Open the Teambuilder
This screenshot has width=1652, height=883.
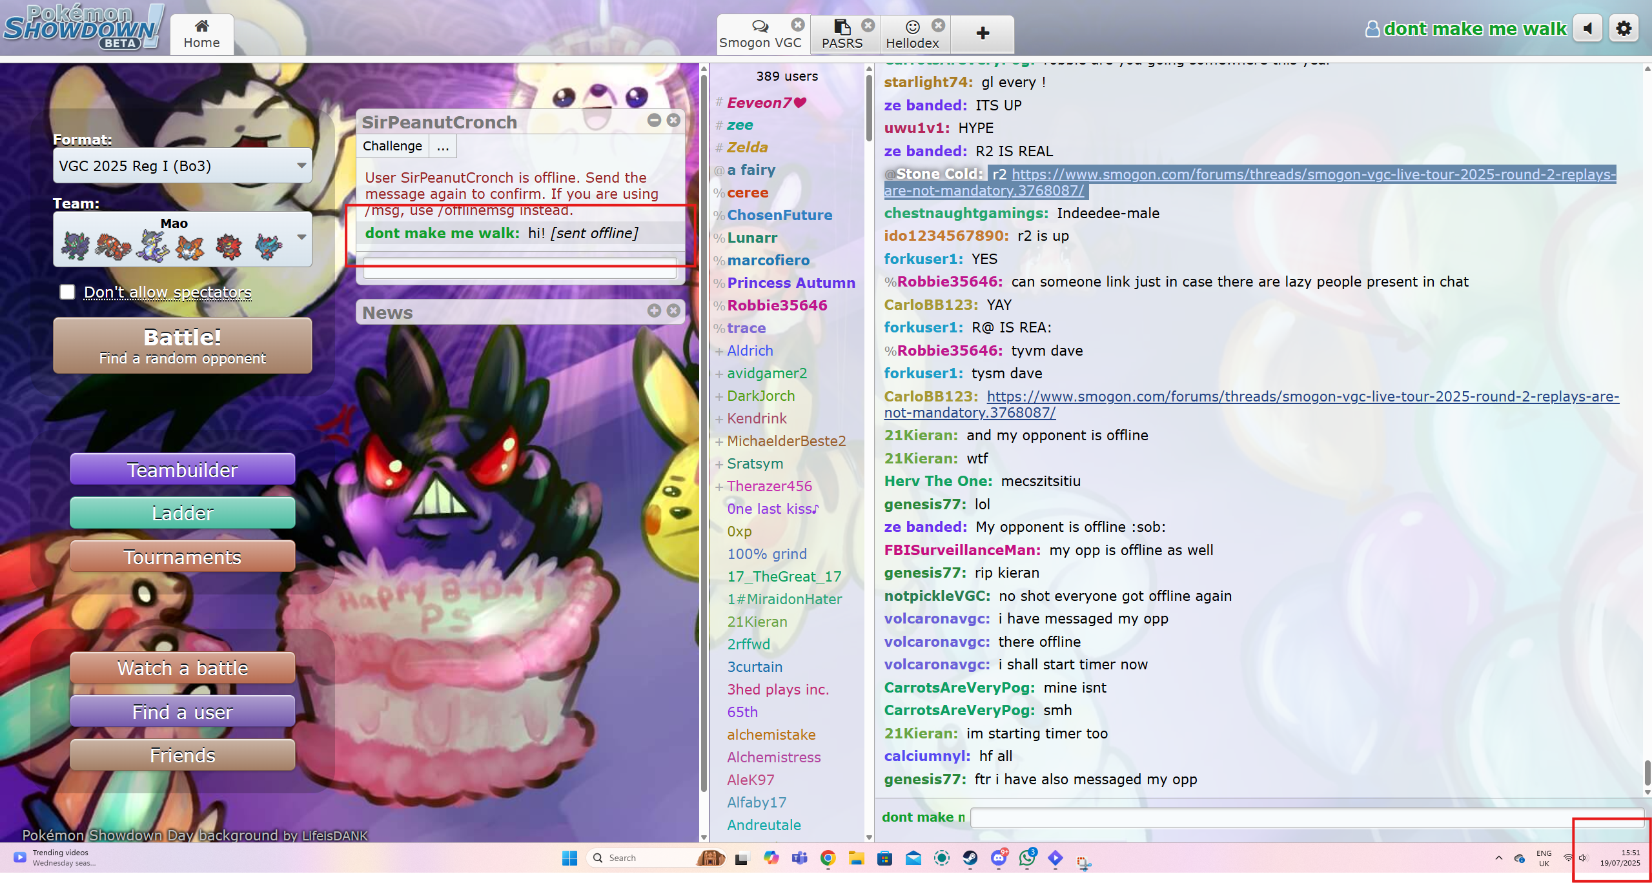pos(183,470)
